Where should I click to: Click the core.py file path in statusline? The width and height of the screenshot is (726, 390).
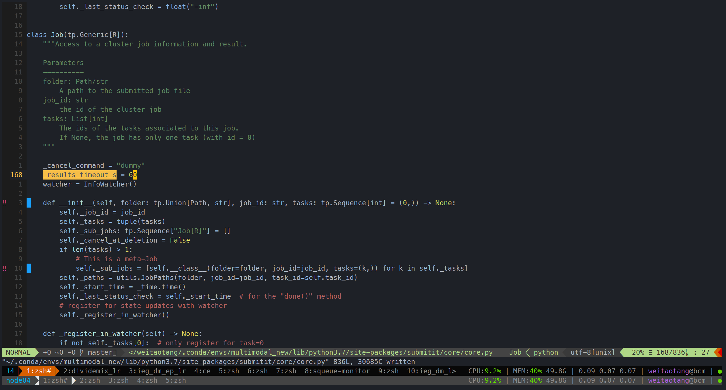click(311, 352)
